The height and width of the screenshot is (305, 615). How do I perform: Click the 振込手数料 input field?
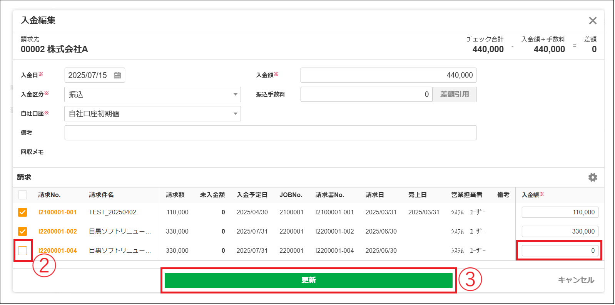pyautogui.click(x=366, y=94)
